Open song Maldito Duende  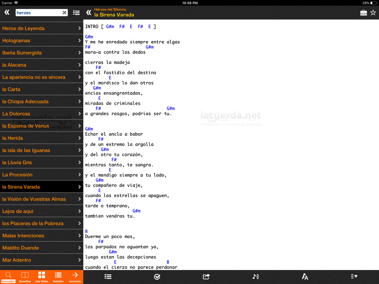click(41, 248)
